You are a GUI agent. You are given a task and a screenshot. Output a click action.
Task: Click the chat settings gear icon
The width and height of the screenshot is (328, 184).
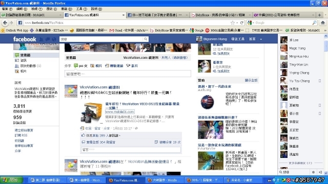[313, 172]
